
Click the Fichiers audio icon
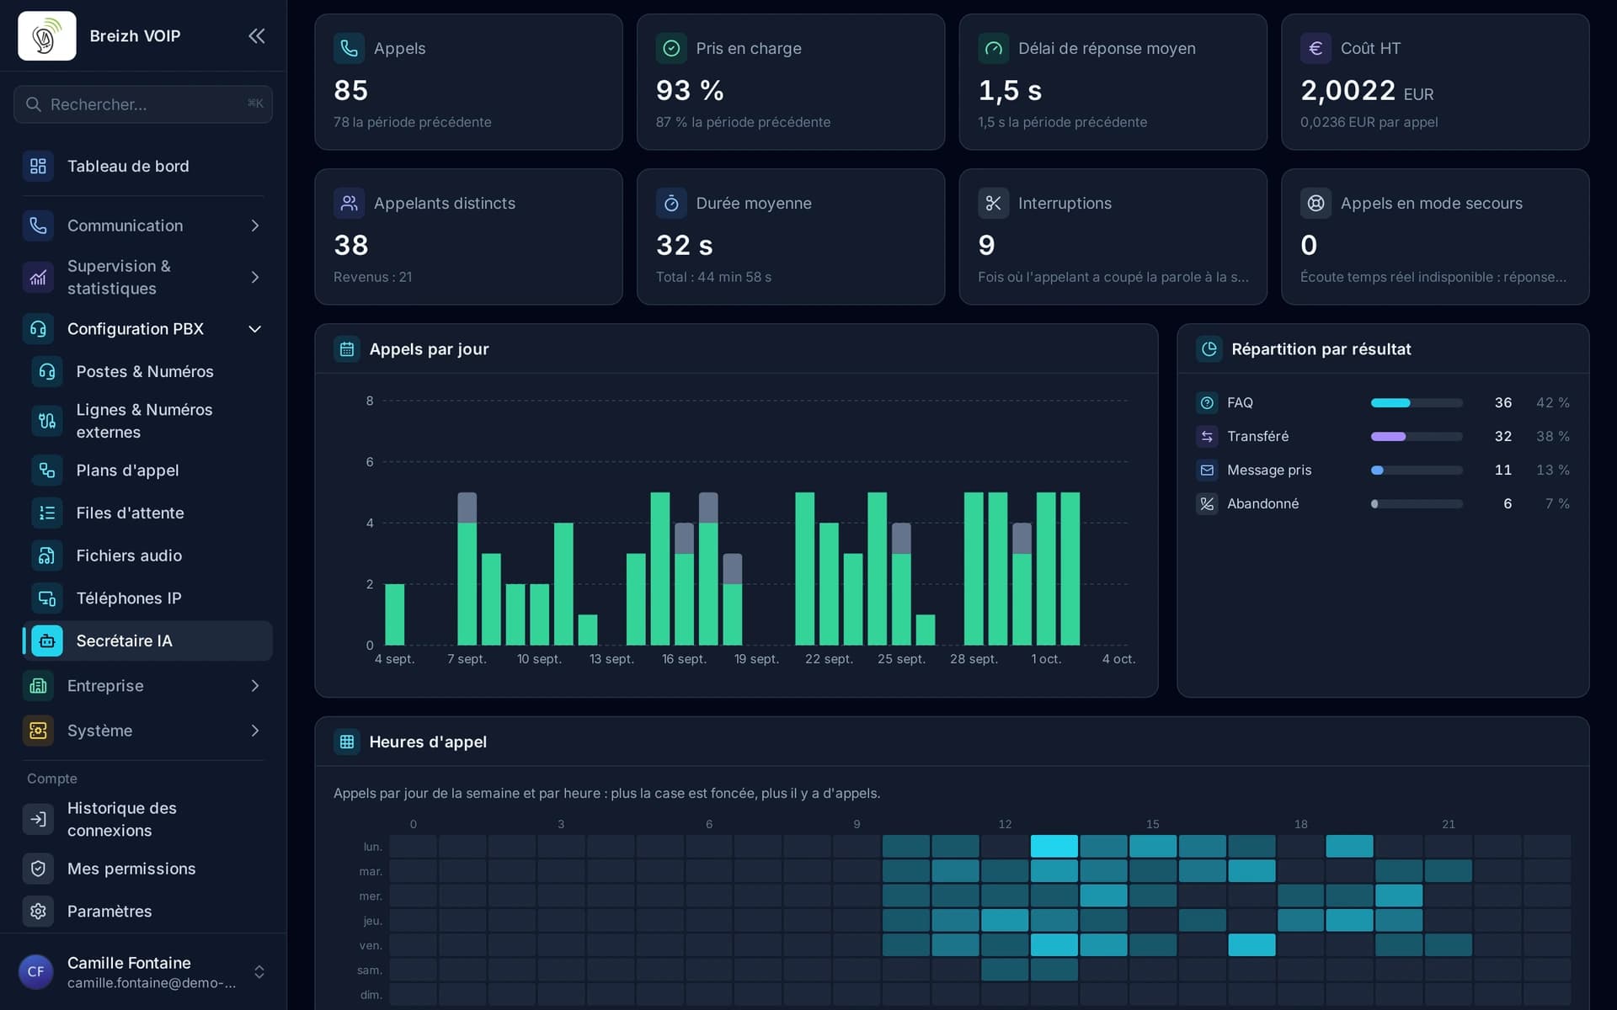click(x=47, y=555)
